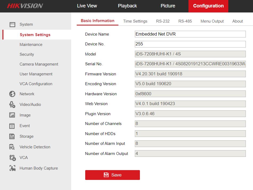Select the Configuration tab
The image size is (253, 190).
[208, 6]
